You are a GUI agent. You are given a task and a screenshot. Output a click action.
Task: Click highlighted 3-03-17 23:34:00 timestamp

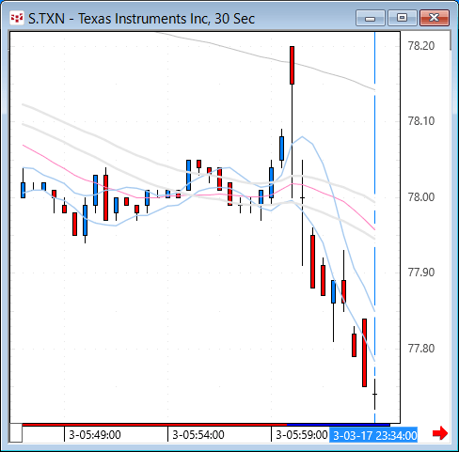point(373,435)
